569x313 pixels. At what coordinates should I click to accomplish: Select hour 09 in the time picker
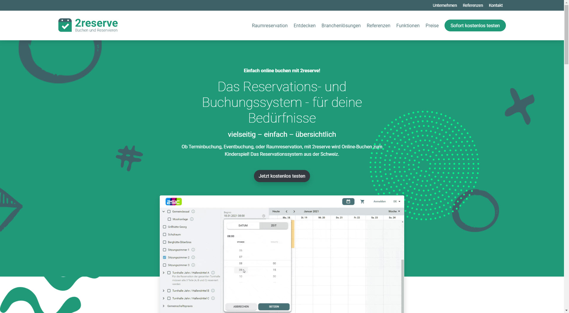click(x=240, y=270)
